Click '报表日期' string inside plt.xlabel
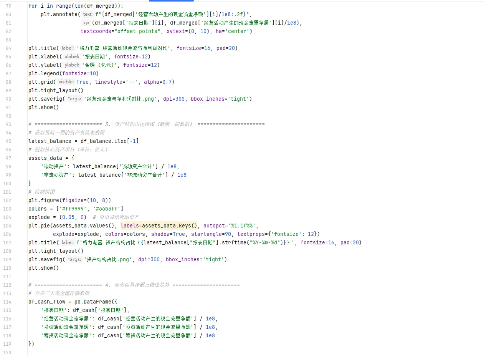This screenshot has height=355, width=484. click(x=95, y=57)
